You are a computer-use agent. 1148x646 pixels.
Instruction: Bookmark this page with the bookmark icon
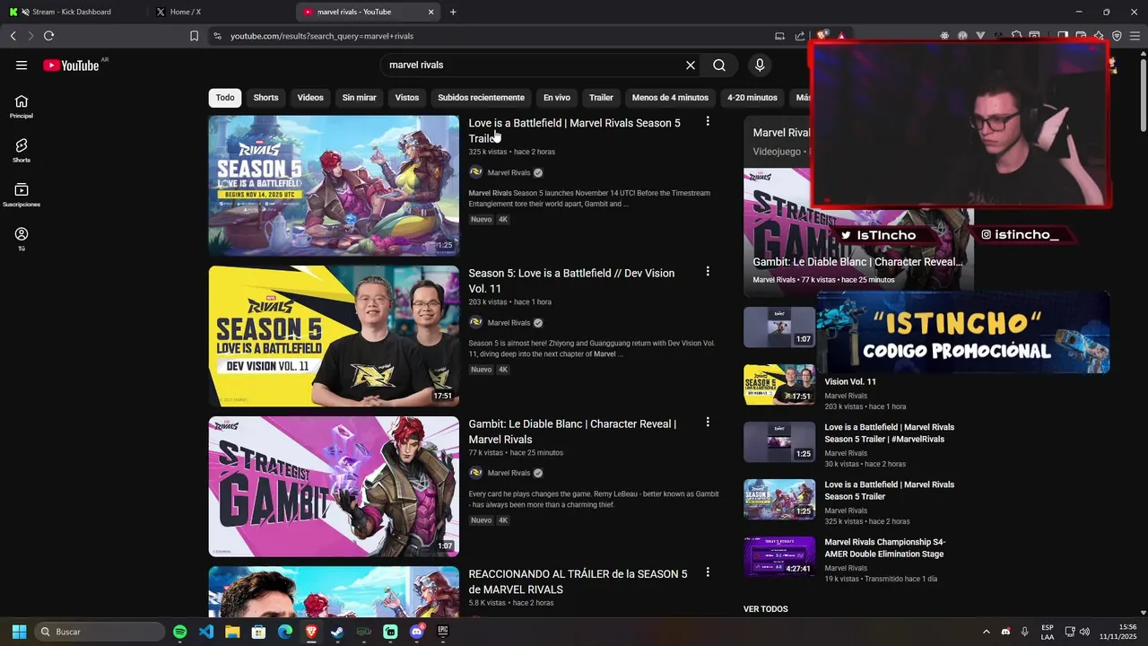click(194, 36)
